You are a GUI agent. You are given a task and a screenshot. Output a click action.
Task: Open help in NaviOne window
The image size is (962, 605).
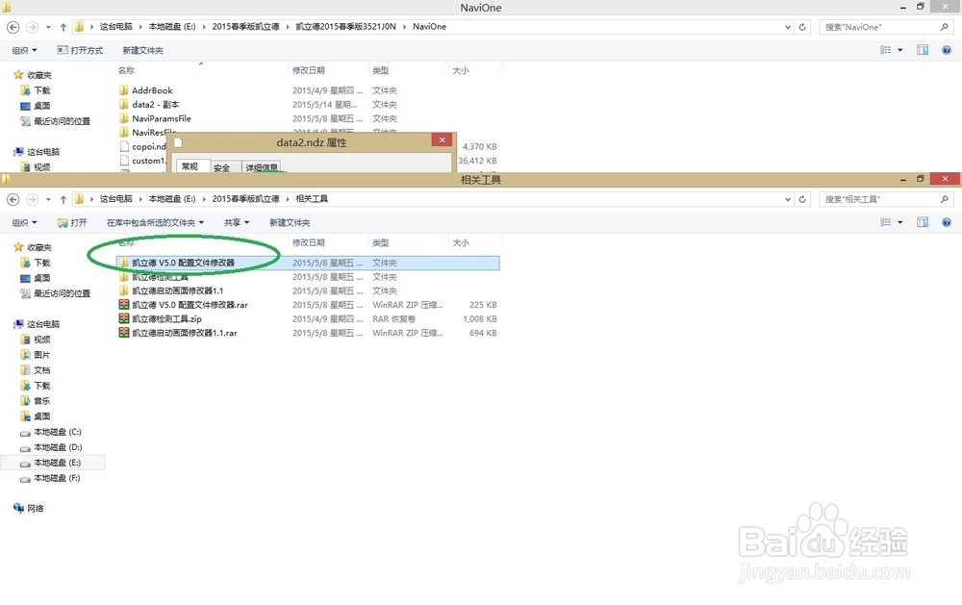coord(946,50)
